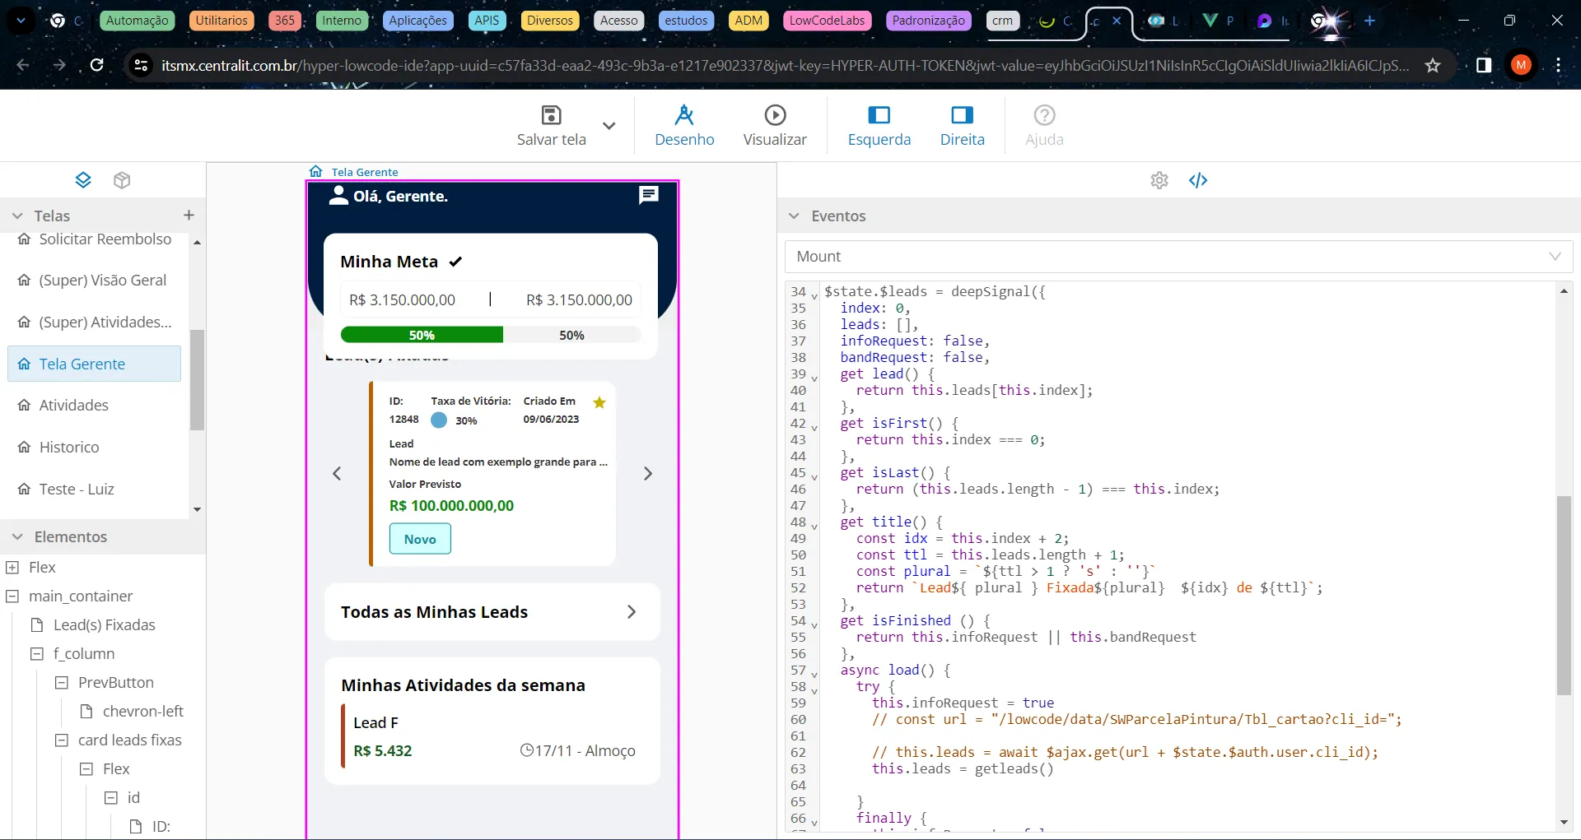The height and width of the screenshot is (840, 1581).
Task: Open dropdown arrow next to Salvar tela
Action: pyautogui.click(x=609, y=126)
